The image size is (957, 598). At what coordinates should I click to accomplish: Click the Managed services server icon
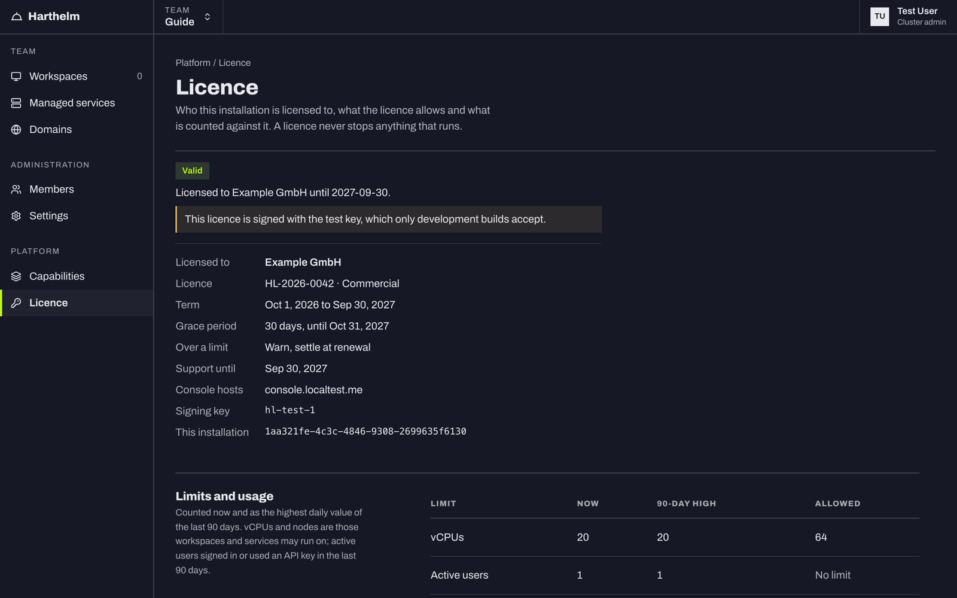pyautogui.click(x=16, y=103)
